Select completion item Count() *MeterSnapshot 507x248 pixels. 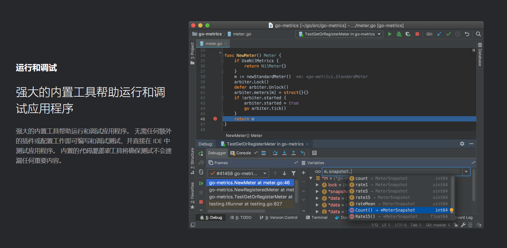pos(400,210)
